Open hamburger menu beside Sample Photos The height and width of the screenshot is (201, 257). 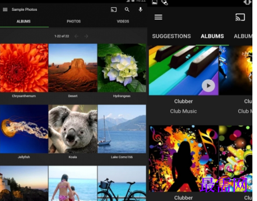pyautogui.click(x=5, y=10)
